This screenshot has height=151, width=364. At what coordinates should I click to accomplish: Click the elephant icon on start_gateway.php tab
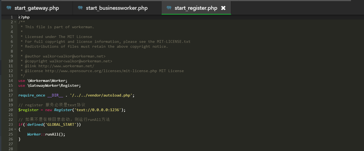tap(9, 8)
